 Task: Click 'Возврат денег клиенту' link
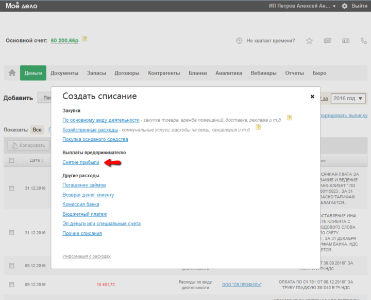88,195
